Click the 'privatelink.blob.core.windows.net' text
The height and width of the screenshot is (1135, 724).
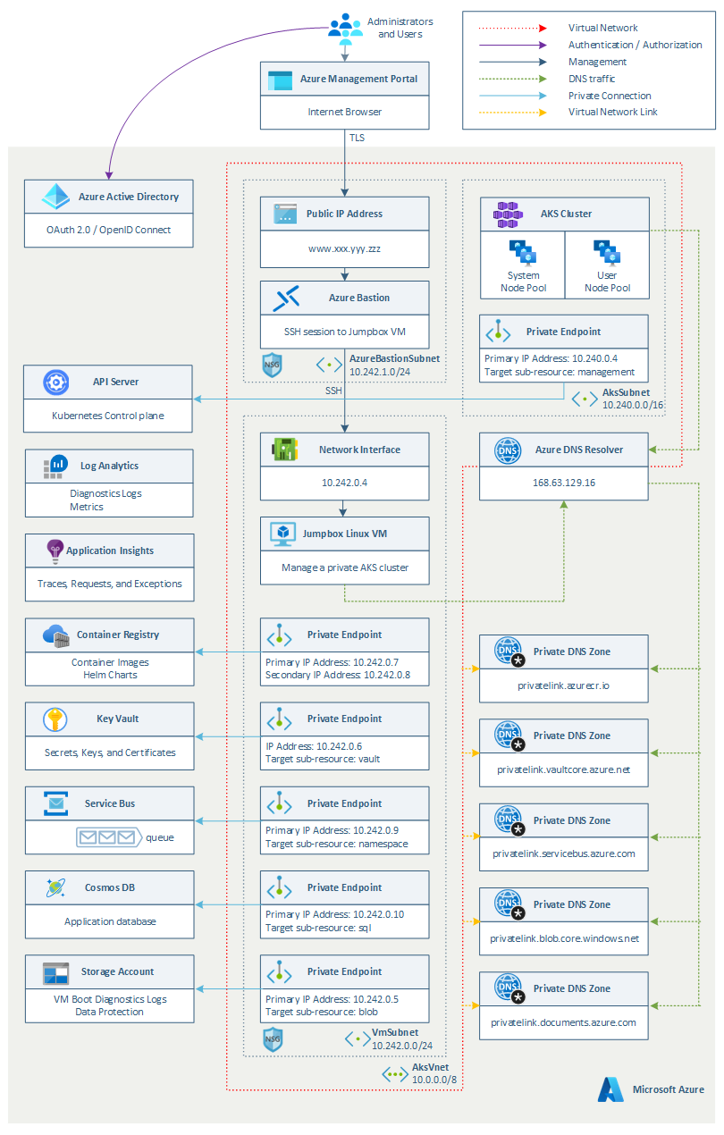point(564,938)
